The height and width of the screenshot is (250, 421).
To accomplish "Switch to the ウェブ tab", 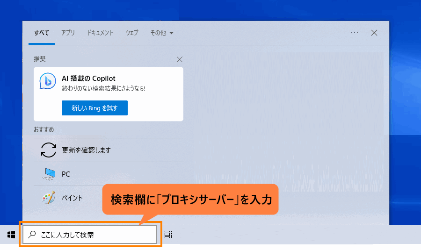I will (x=131, y=33).
